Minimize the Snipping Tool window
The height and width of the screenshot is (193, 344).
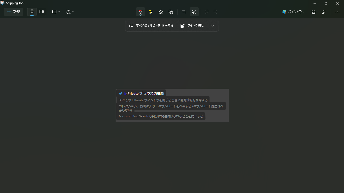tap(315, 4)
